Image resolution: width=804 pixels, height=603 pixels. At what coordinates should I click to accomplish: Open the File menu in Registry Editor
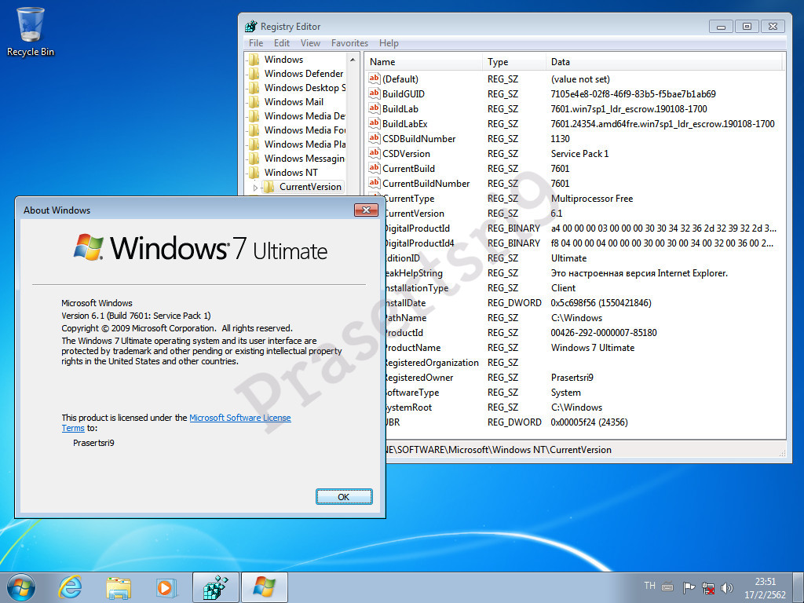coord(256,43)
